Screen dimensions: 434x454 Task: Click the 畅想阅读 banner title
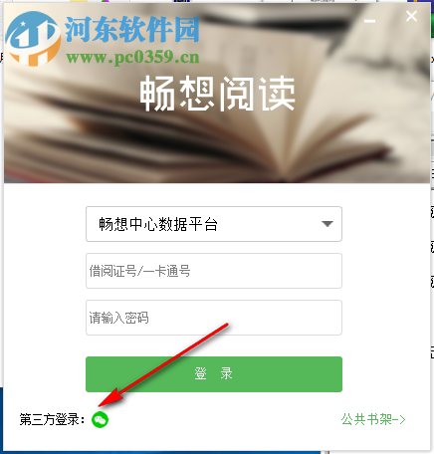(217, 94)
